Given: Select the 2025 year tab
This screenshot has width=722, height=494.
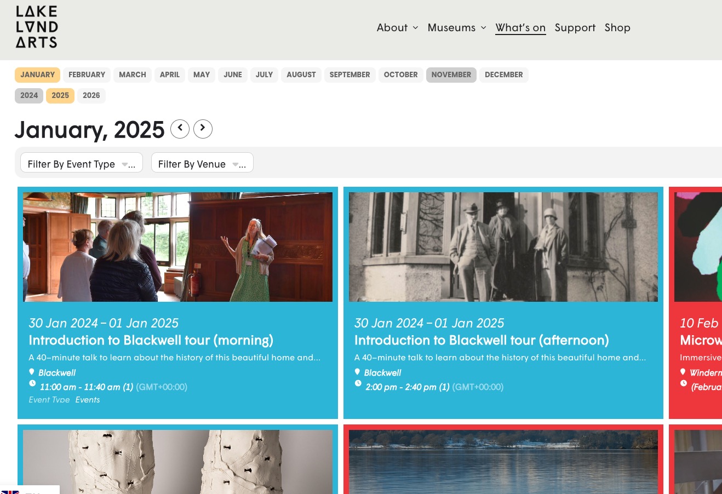Looking at the screenshot, I should coord(60,96).
